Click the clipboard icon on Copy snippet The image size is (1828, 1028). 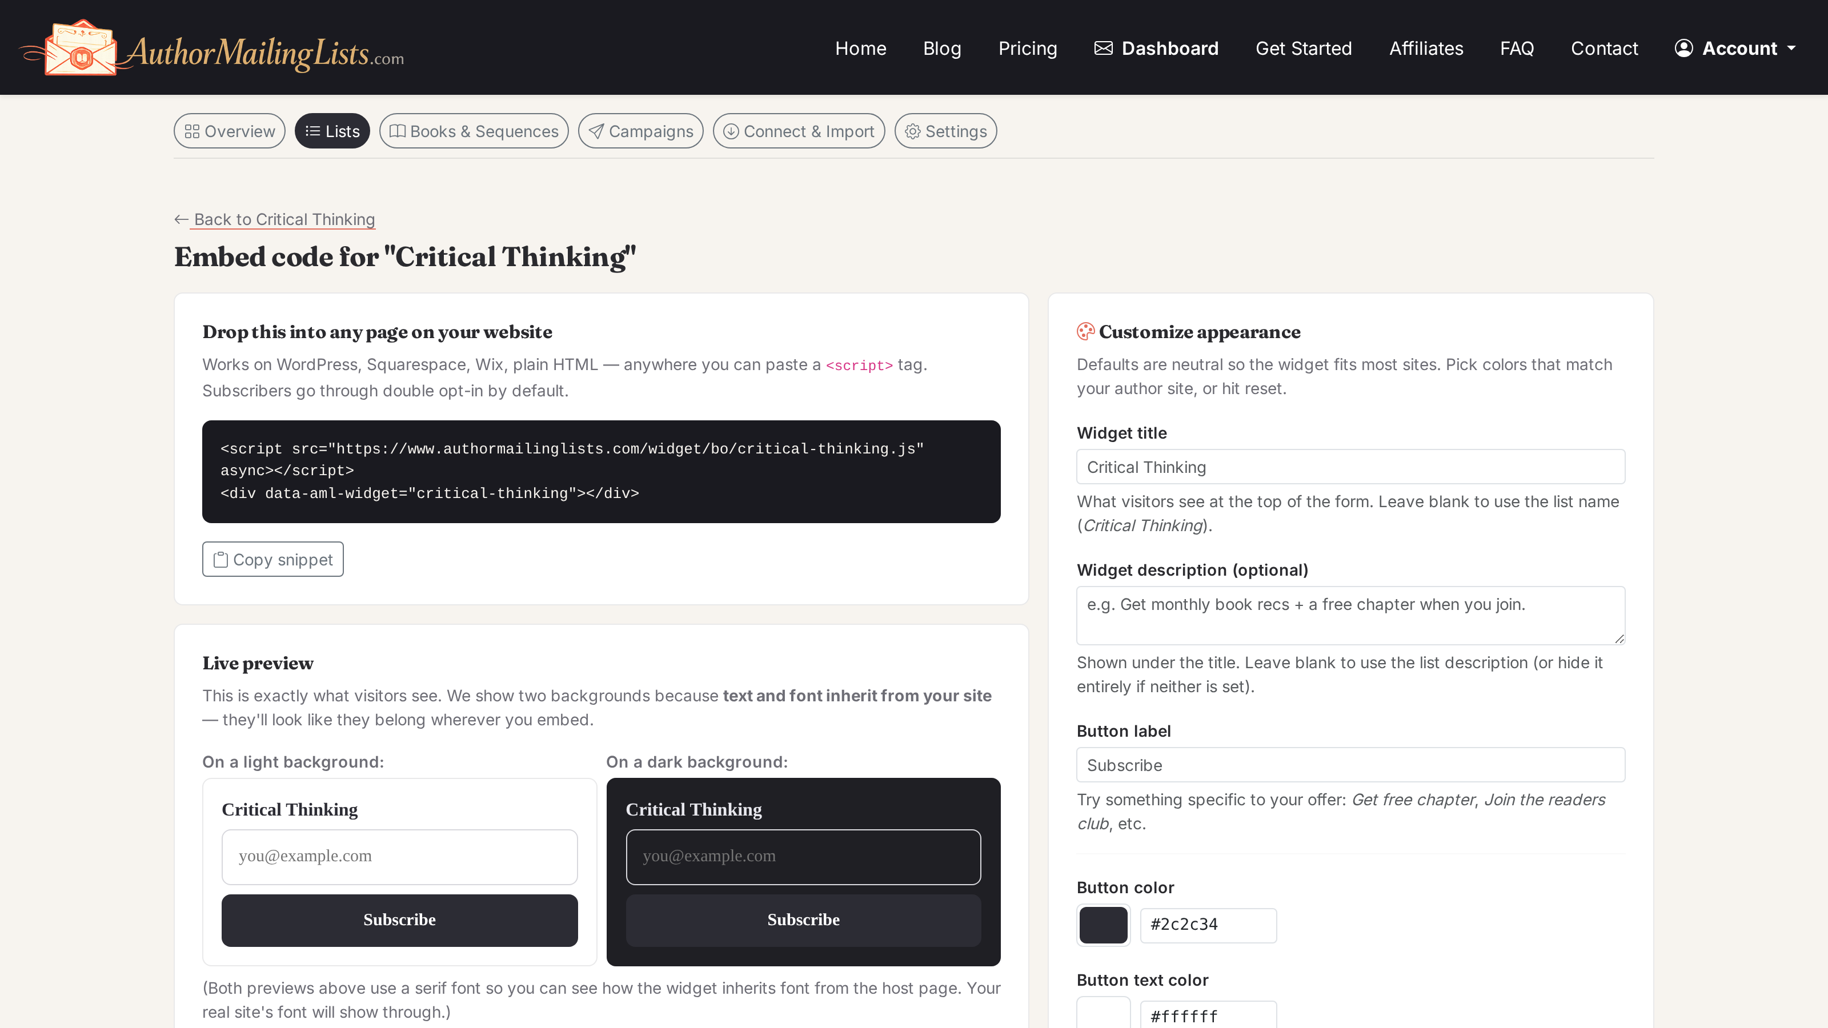[x=221, y=560]
